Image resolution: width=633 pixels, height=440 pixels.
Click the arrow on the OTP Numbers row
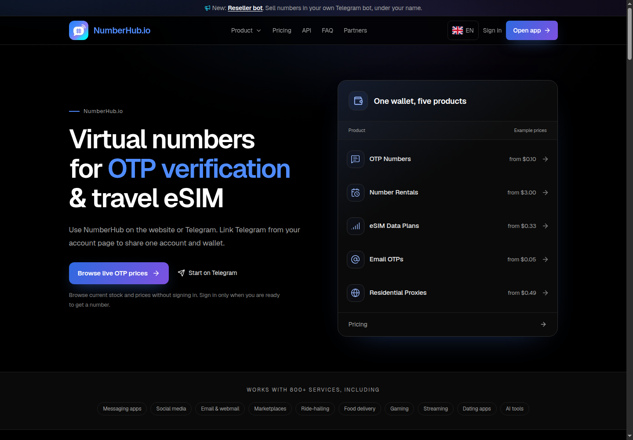(x=545, y=159)
